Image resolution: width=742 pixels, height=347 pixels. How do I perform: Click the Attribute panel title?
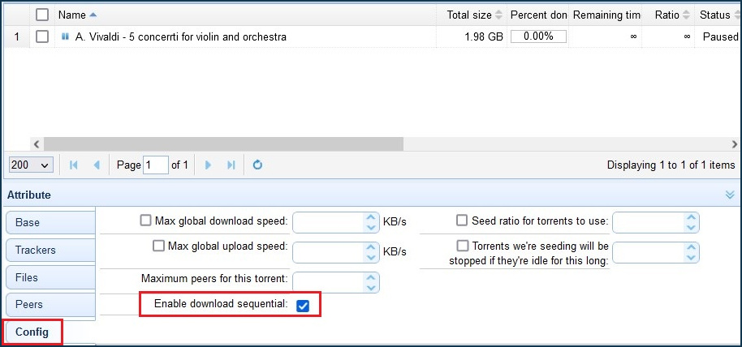tap(29, 195)
